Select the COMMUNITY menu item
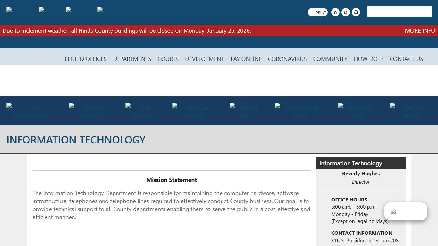Viewport: 438px width, 246px height. [x=330, y=59]
